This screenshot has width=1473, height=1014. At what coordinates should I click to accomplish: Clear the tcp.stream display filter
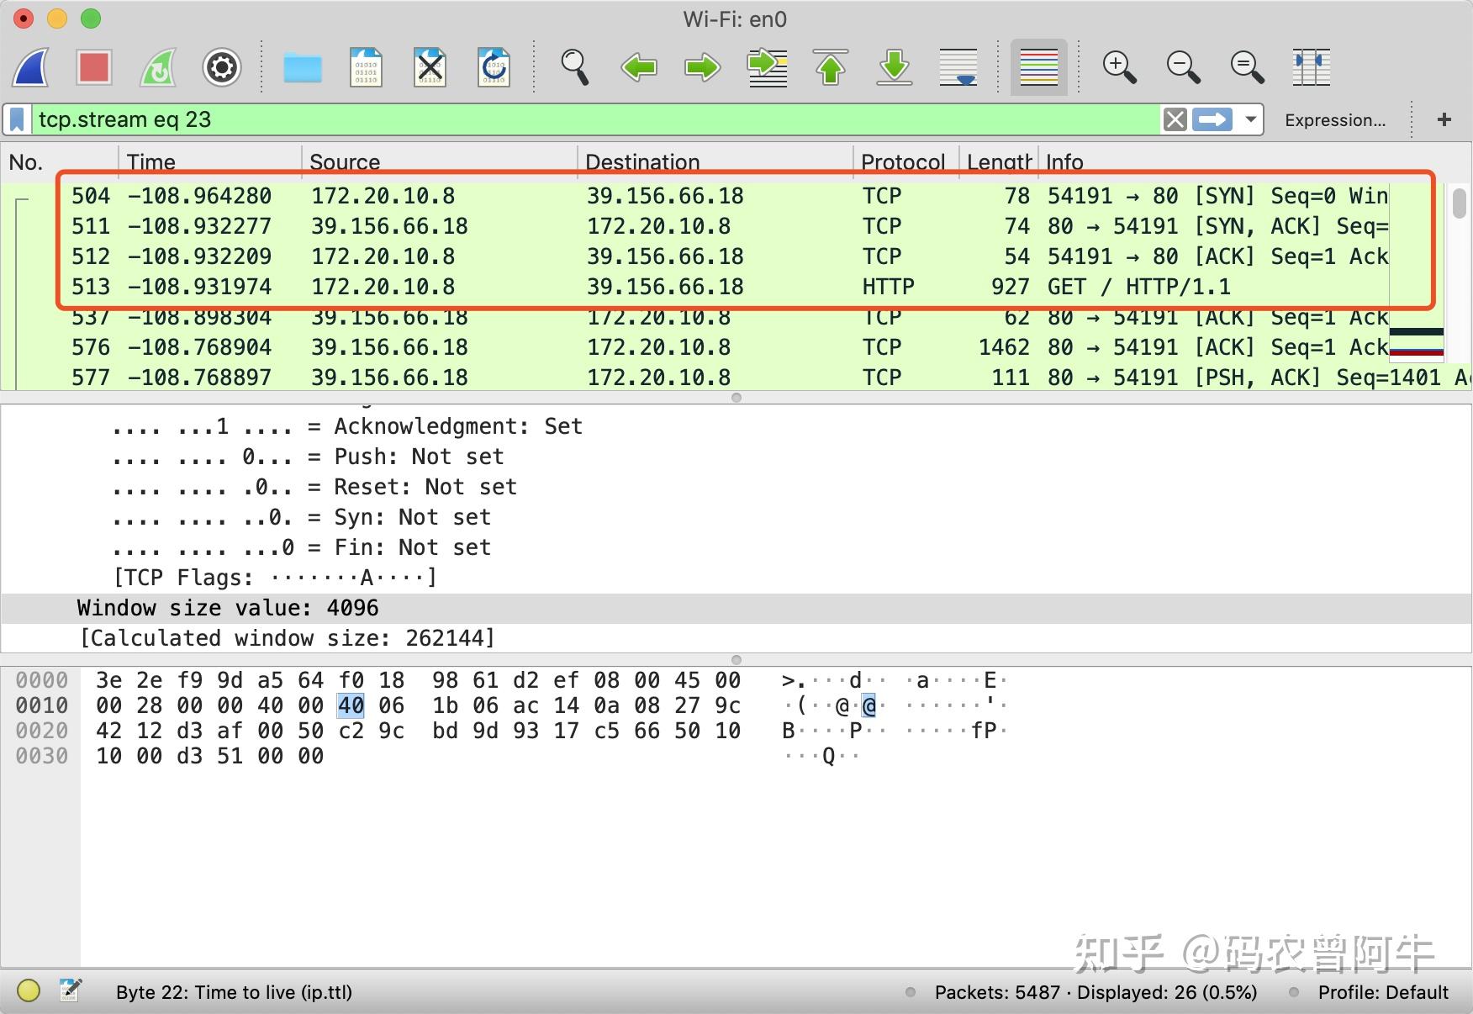pyautogui.click(x=1174, y=119)
